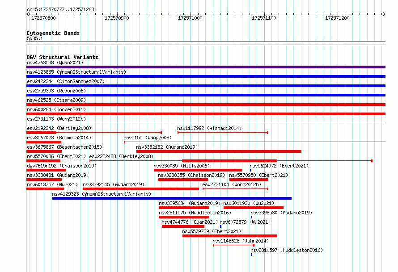Click the red nsv3392145 variant bar
398x272 pixels.
pyautogui.click(x=141, y=189)
